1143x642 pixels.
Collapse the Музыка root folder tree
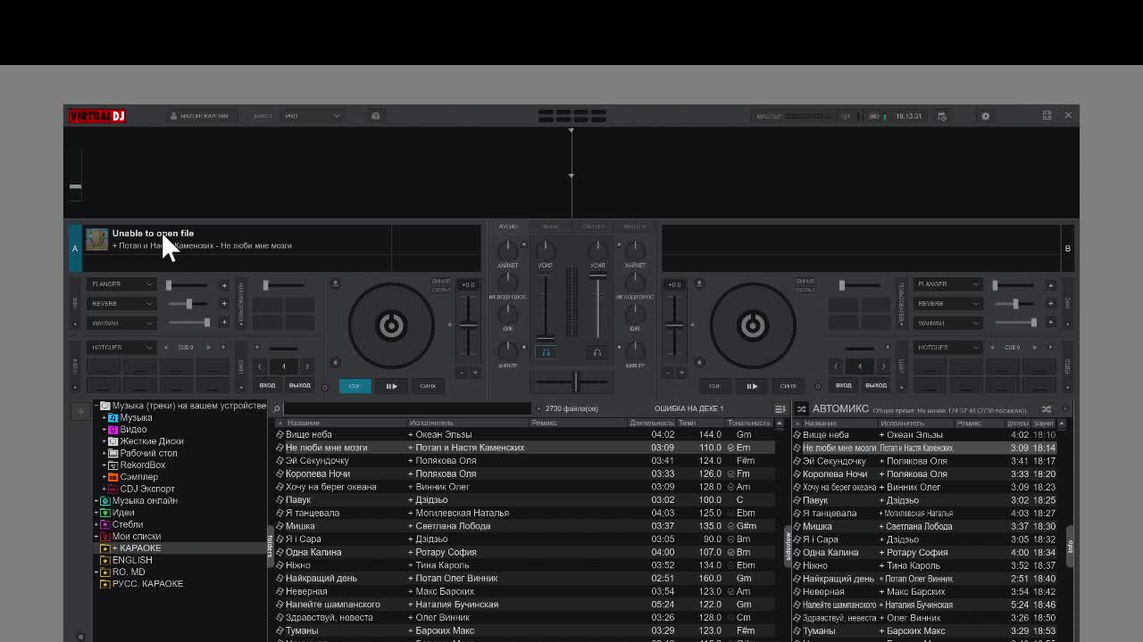coord(96,406)
